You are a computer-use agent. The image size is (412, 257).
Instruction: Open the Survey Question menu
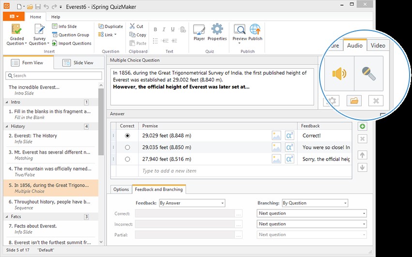click(x=39, y=35)
